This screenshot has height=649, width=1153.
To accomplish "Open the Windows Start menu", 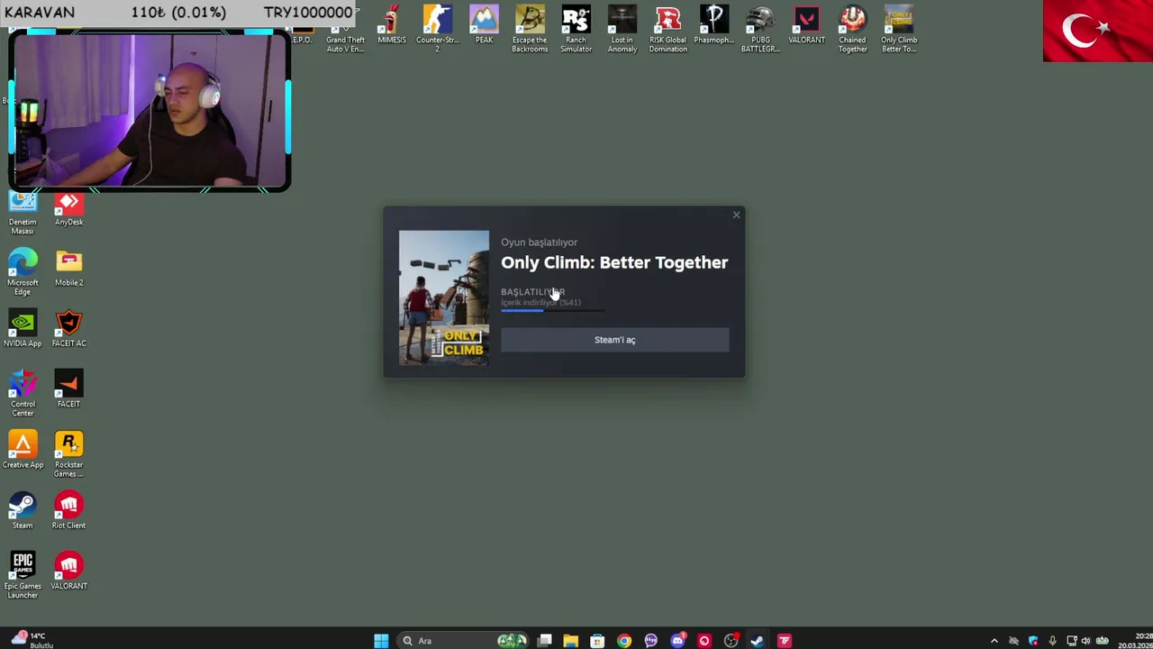I will 381,641.
